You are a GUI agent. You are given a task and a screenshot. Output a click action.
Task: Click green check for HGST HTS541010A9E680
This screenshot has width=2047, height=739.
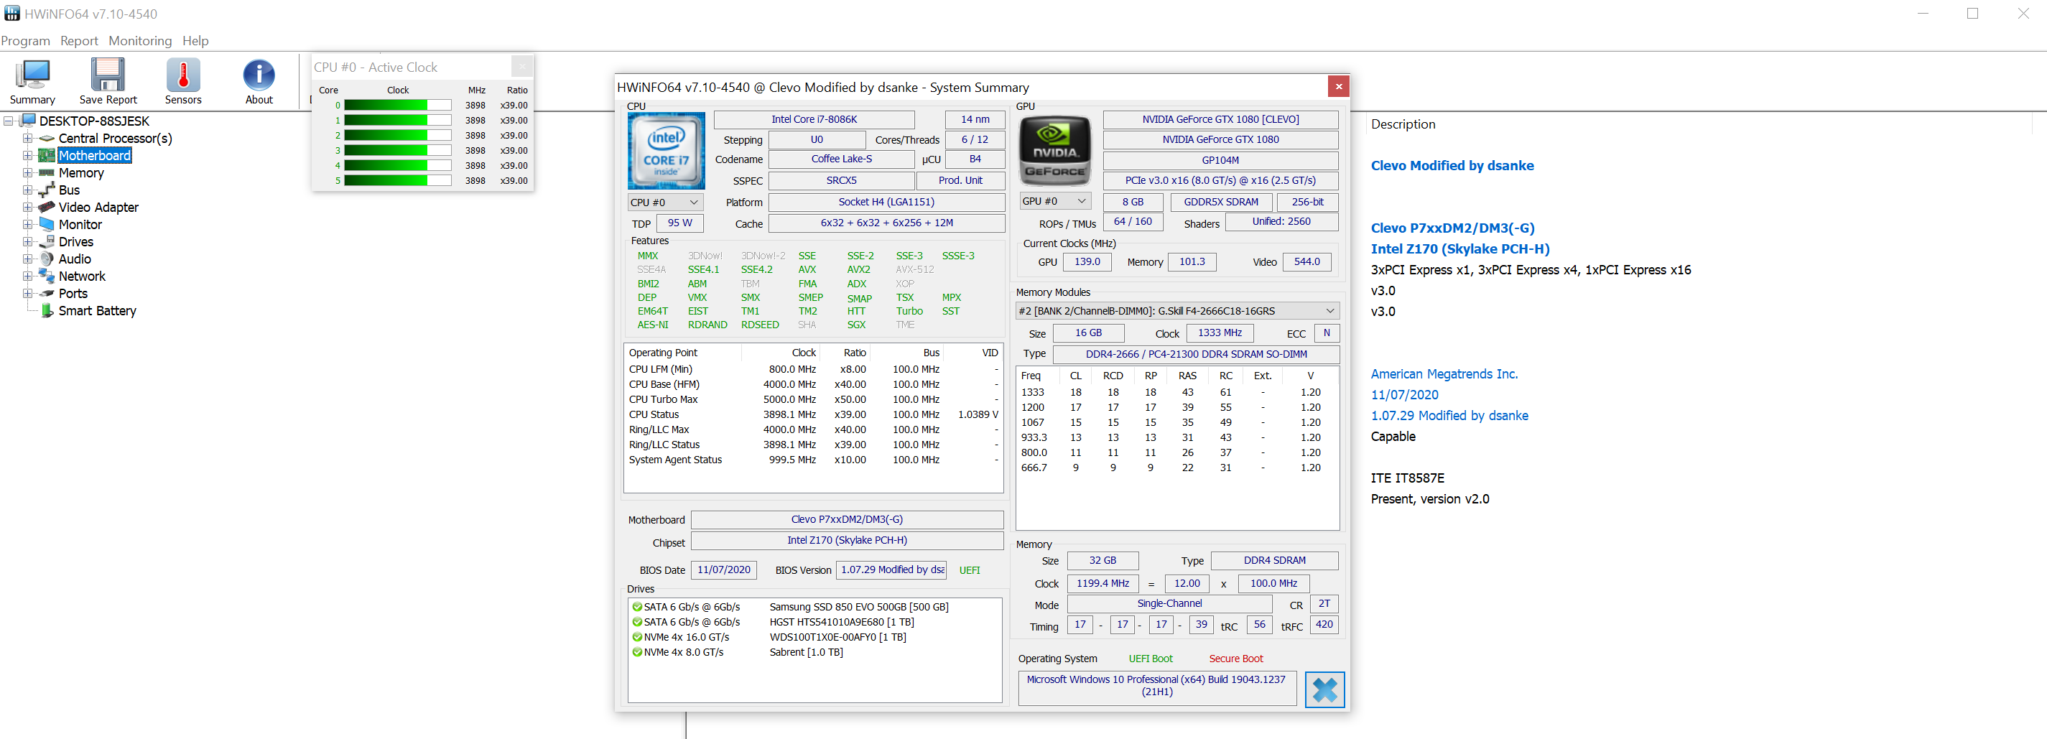[636, 622]
